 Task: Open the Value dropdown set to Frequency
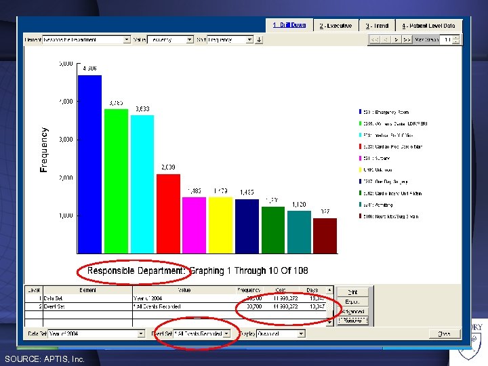tap(170, 39)
